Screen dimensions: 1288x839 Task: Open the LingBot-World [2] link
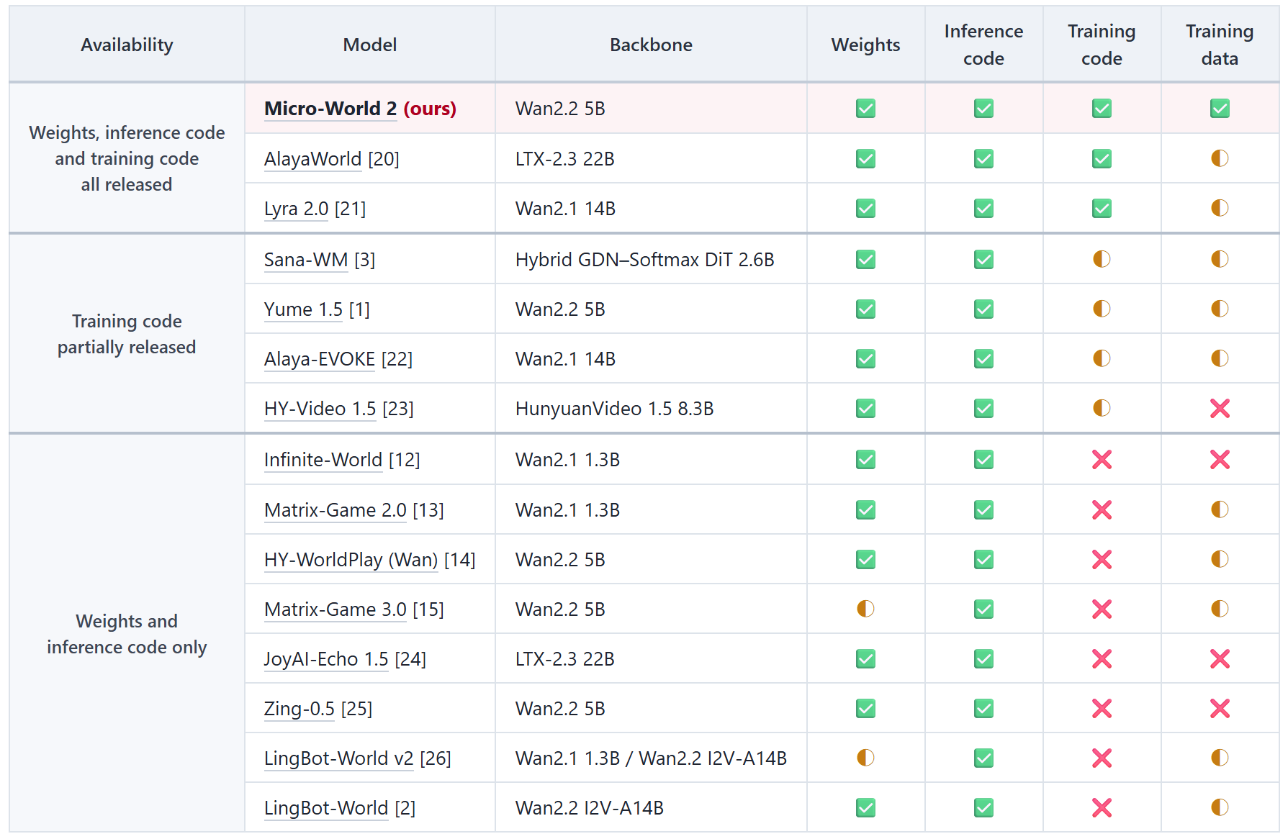[x=326, y=808]
